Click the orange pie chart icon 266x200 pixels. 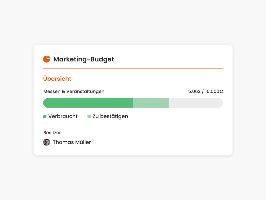click(46, 59)
